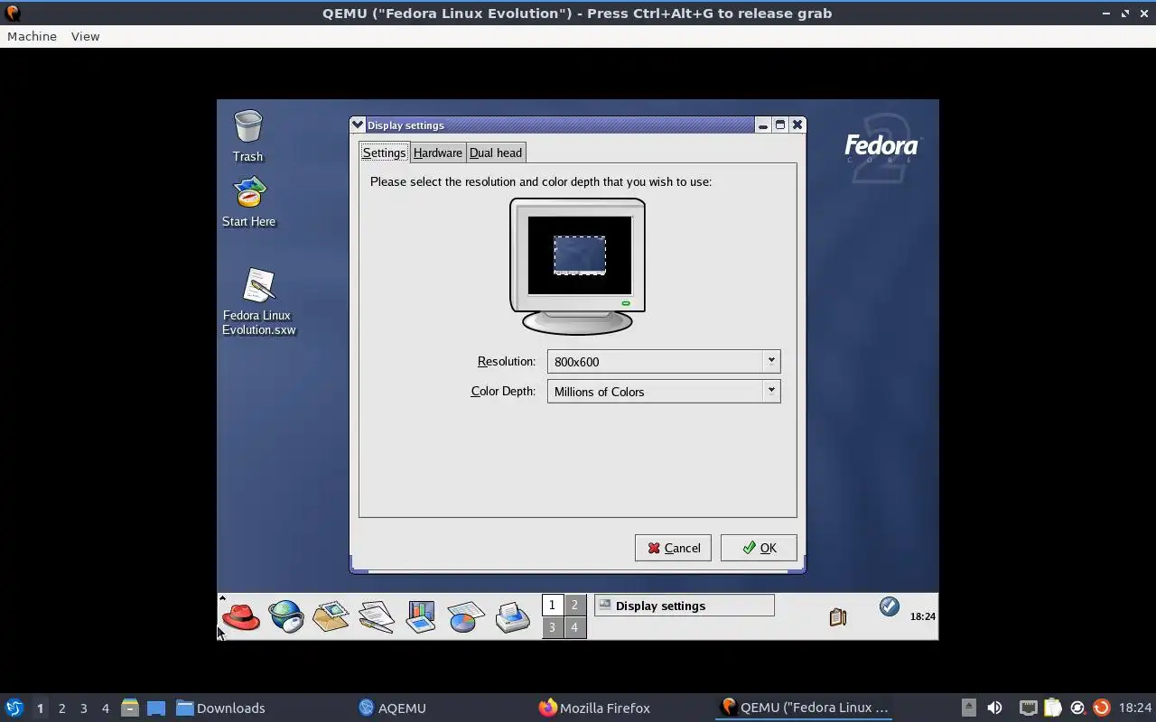Open the Red Hat main menu
The height and width of the screenshot is (722, 1156).
point(241,617)
